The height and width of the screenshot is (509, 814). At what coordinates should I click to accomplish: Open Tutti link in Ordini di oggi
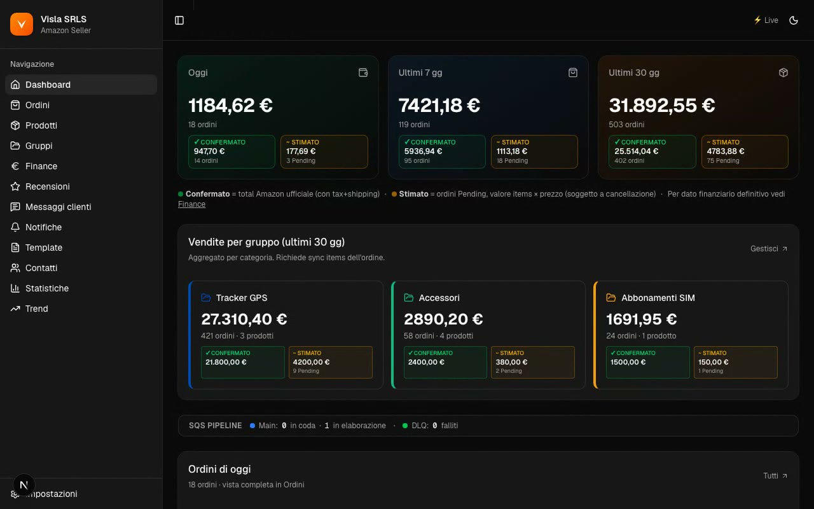click(x=775, y=476)
